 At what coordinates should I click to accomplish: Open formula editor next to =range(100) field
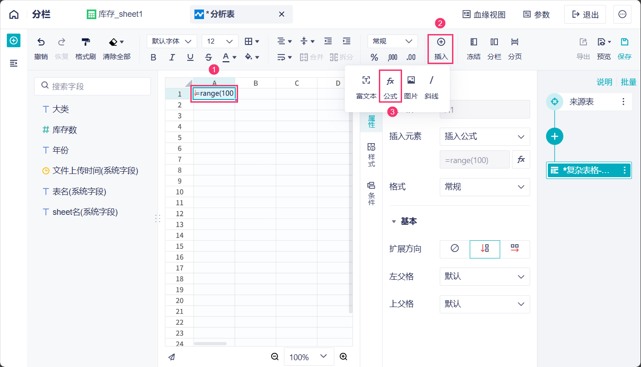(x=521, y=159)
